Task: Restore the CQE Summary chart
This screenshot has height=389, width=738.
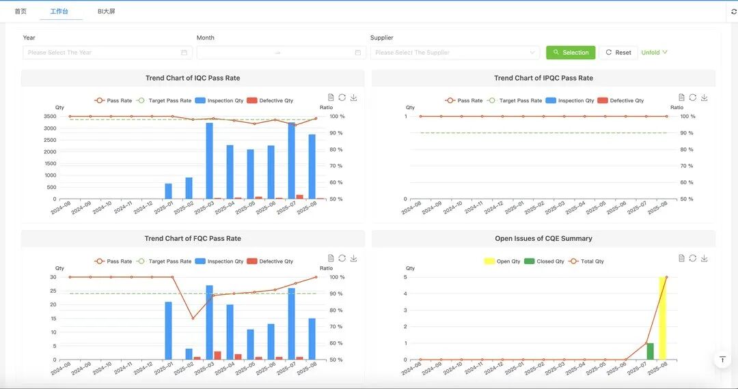Action: coord(693,258)
